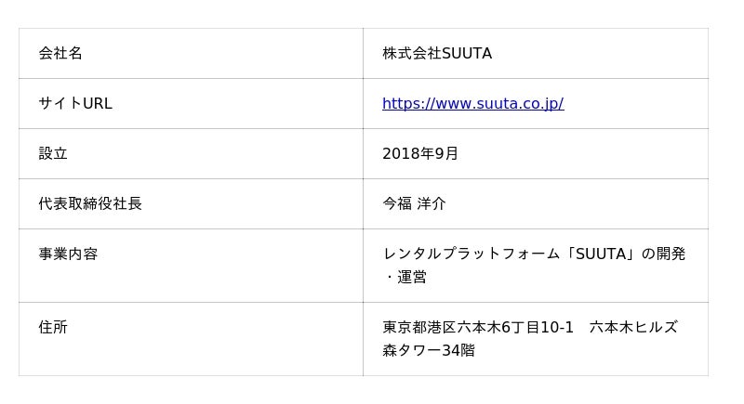
Task: Click the 会社名 label cell
Action: pos(60,54)
